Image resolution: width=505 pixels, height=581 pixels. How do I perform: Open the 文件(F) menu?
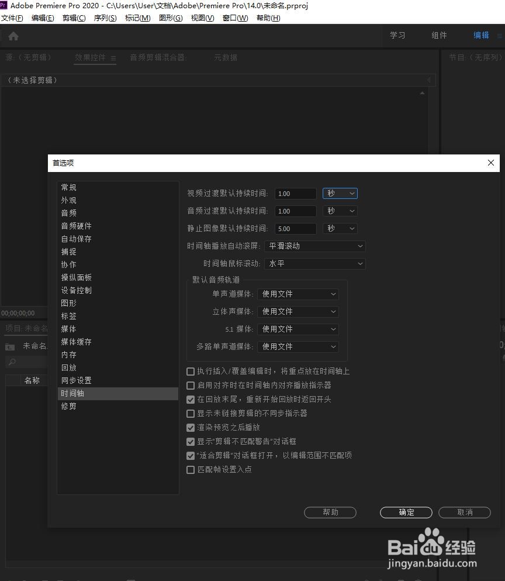pos(12,18)
